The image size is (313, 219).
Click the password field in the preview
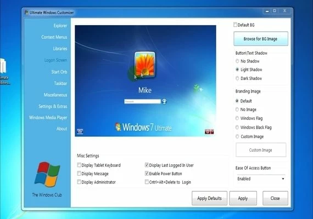(x=142, y=101)
